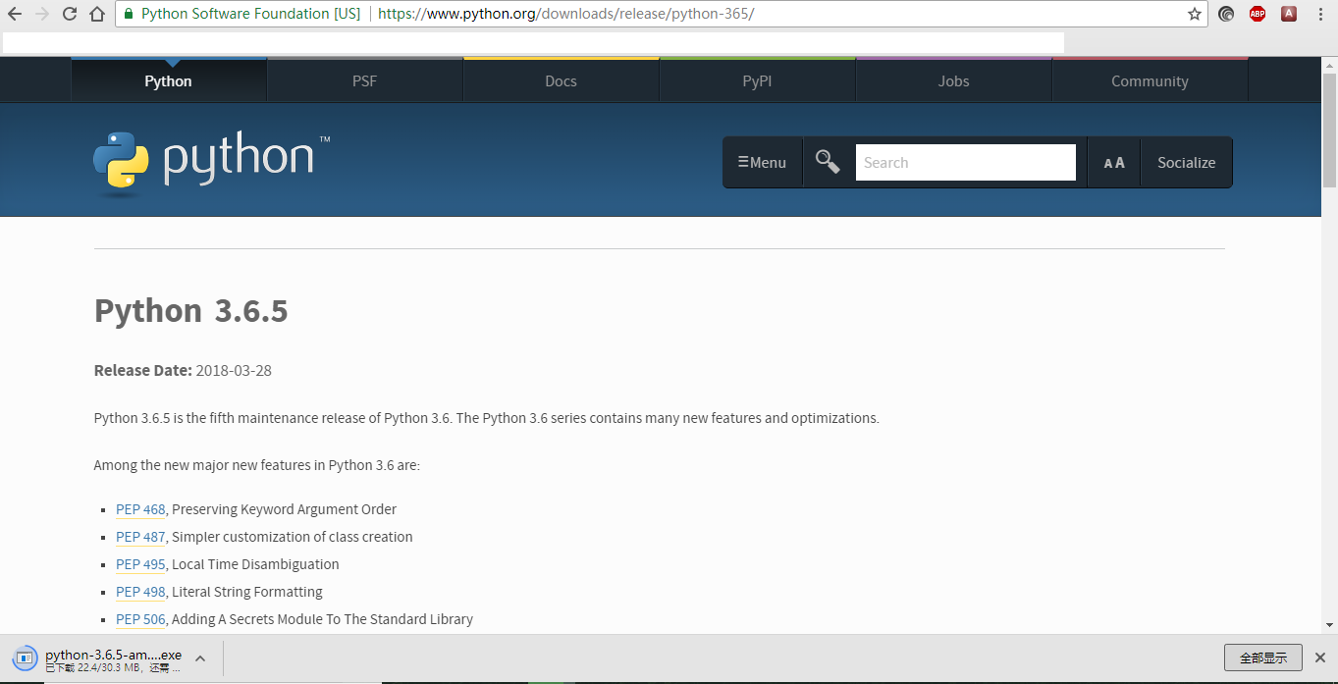Viewport: 1338px width, 684px height.
Task: Open the Jobs top tab
Action: tap(953, 80)
